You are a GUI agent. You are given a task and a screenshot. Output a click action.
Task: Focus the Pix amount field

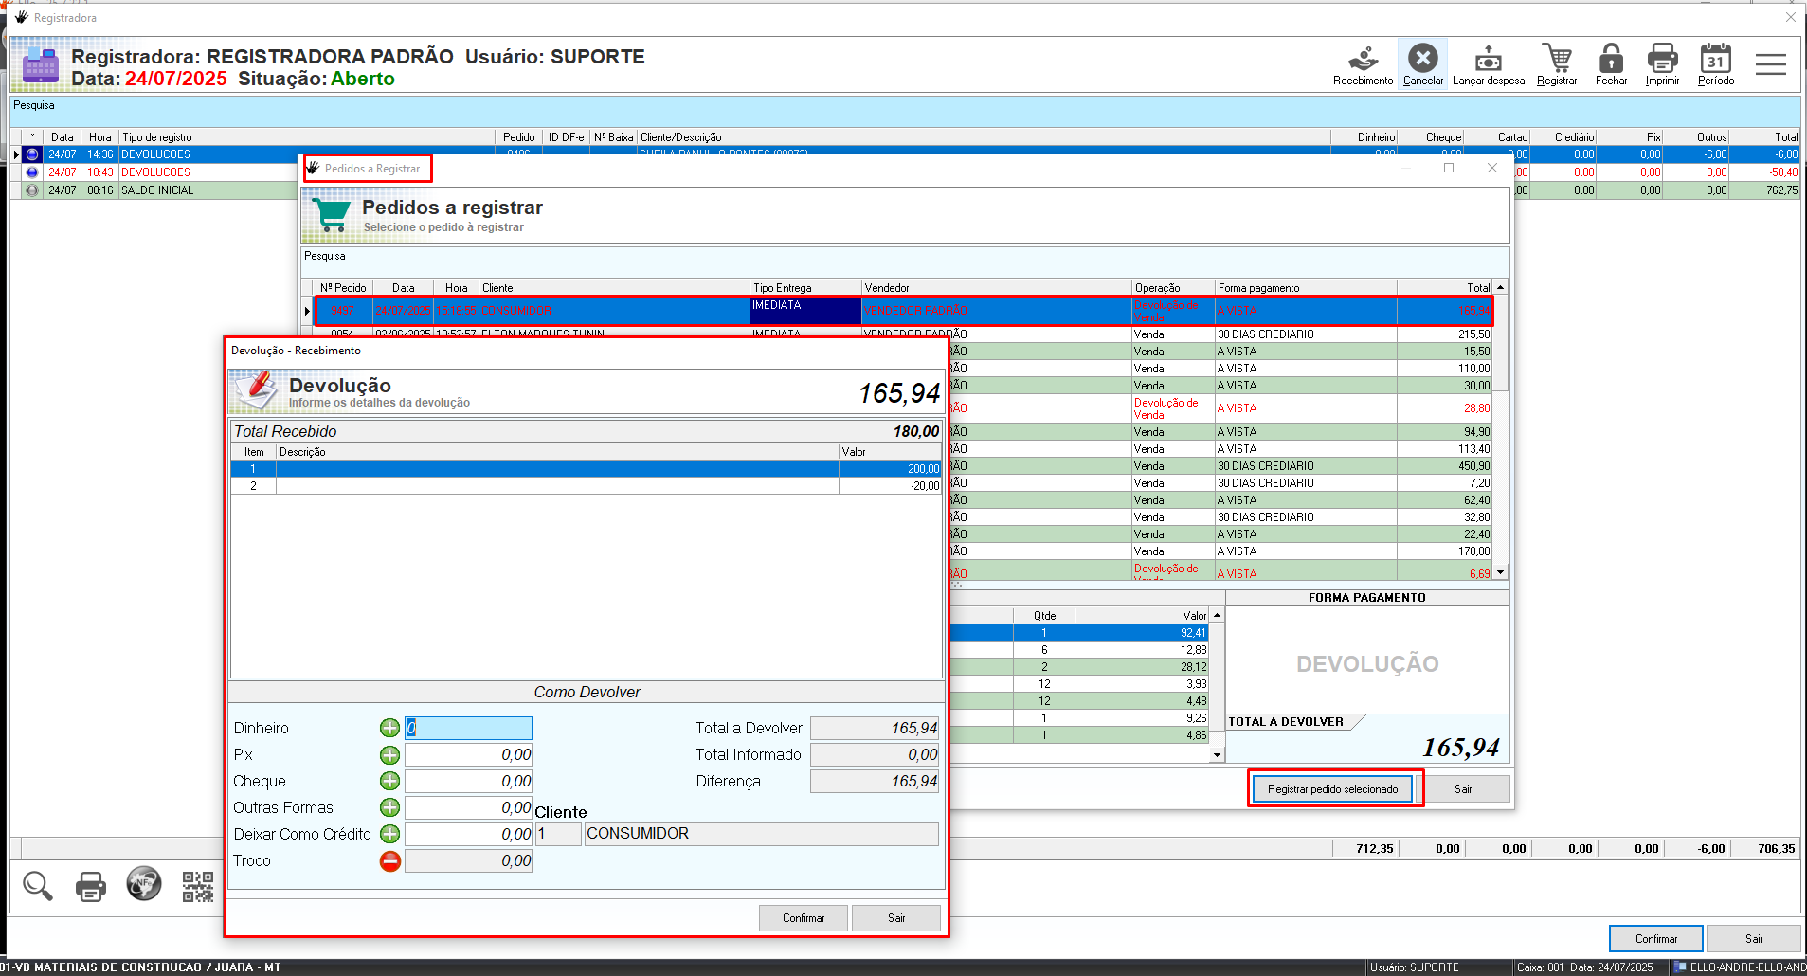(468, 754)
